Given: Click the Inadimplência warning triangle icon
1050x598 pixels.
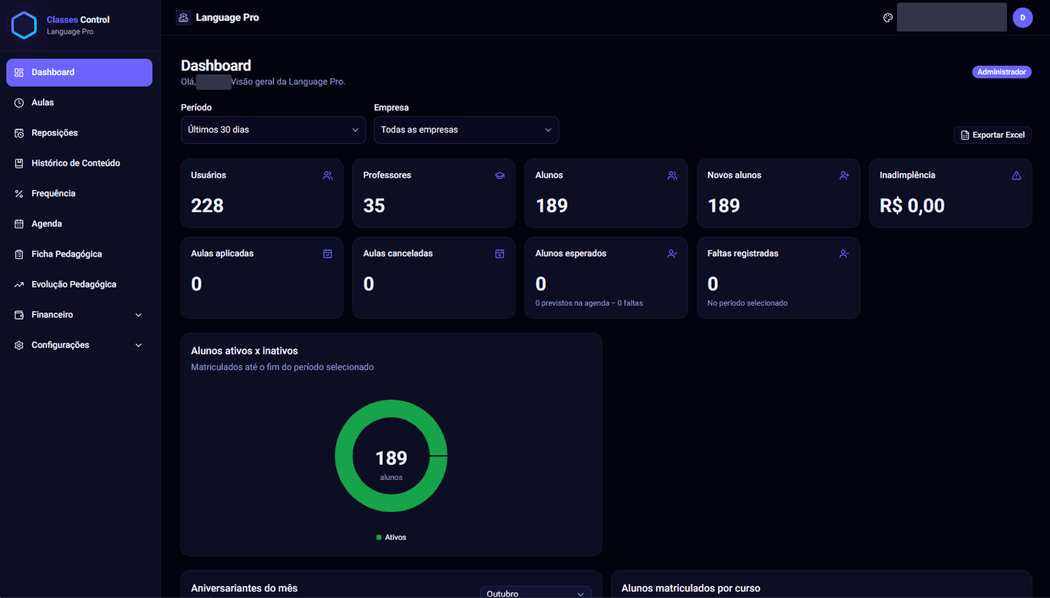Looking at the screenshot, I should [1016, 176].
